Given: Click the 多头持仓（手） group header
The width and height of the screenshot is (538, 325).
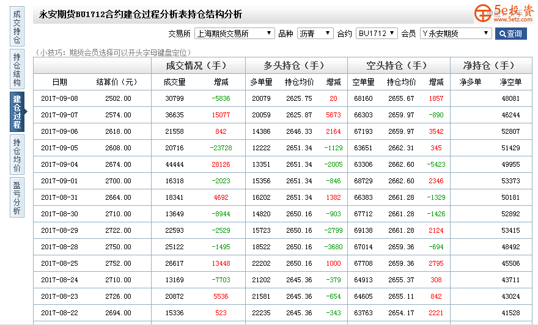Looking at the screenshot, I should (297, 65).
